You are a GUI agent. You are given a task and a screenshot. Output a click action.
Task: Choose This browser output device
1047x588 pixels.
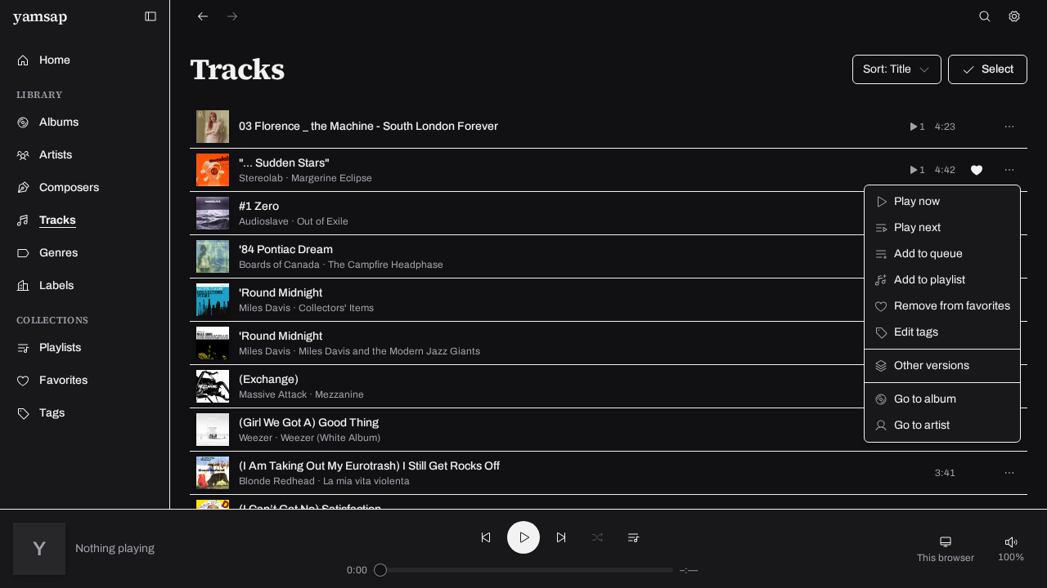tap(946, 549)
